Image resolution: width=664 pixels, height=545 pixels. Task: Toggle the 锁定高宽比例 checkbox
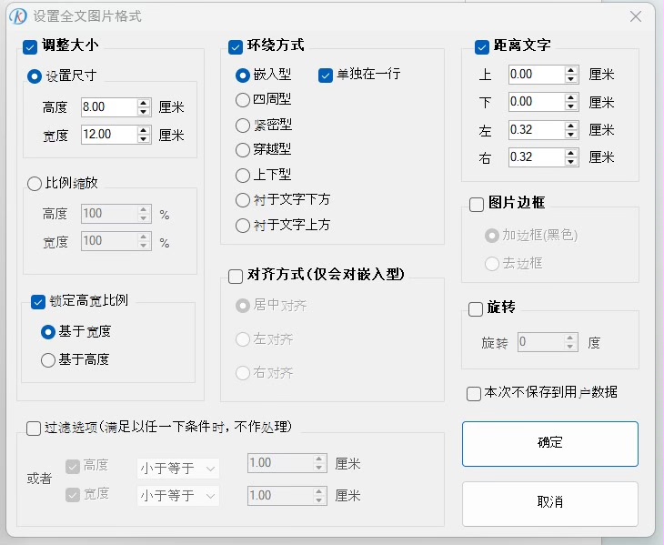point(38,301)
